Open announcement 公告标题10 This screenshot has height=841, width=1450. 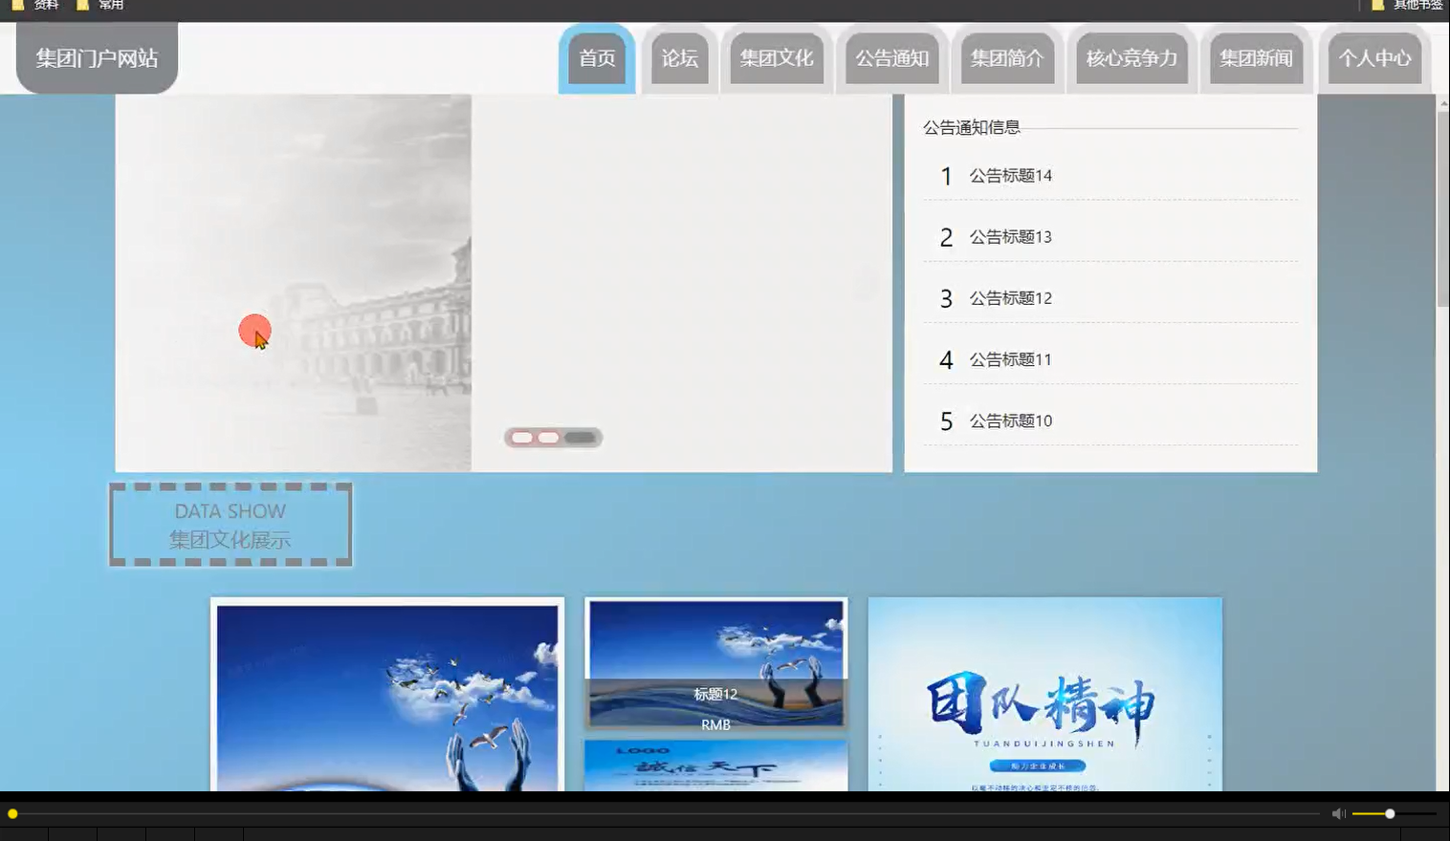click(x=1010, y=420)
